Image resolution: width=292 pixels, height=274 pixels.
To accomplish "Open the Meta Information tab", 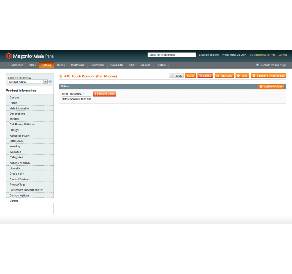I will (x=30, y=108).
